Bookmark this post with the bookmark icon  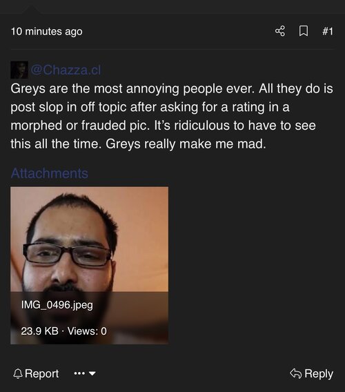(303, 31)
